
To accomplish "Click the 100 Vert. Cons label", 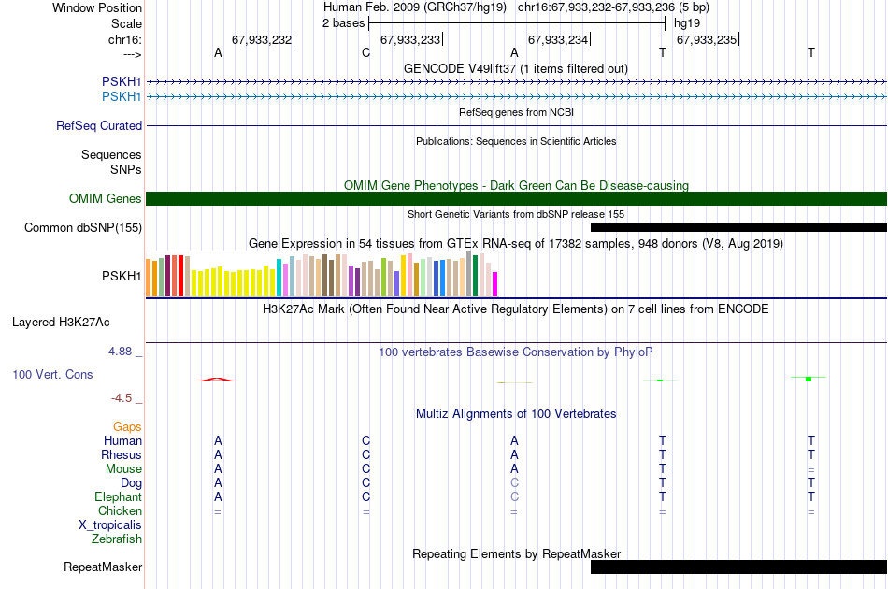I will pyautogui.click(x=52, y=374).
